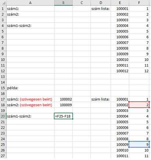This screenshot has height=160, width=151.
Task: Click cell E6 with value 100006
Action: point(120,37)
